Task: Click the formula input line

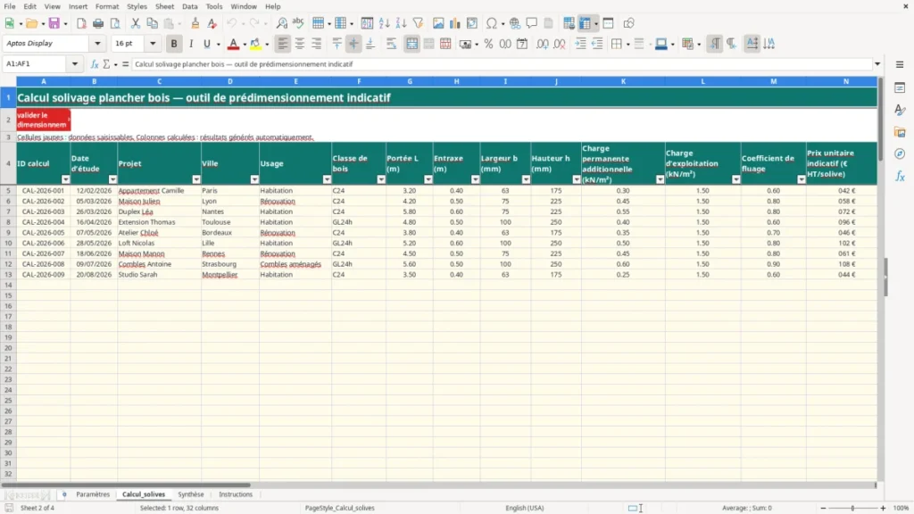Action: (502, 64)
